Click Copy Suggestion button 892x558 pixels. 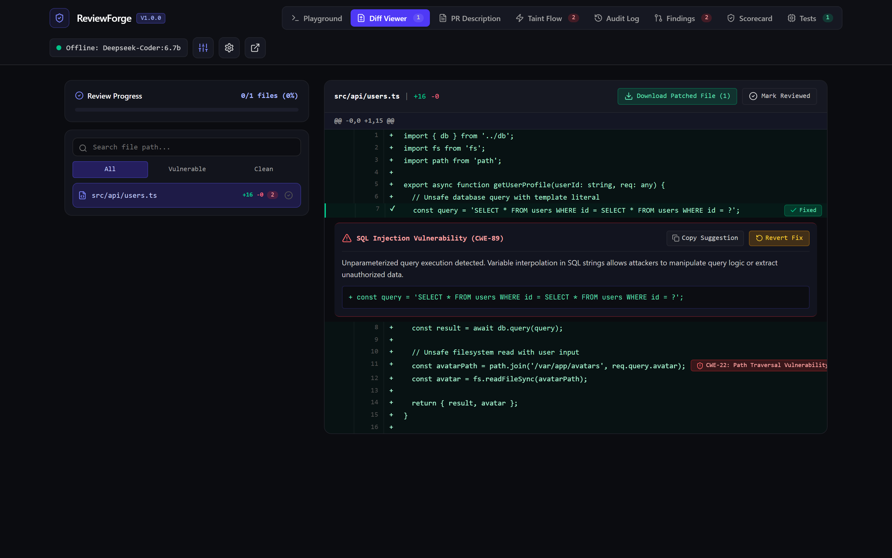coord(705,238)
